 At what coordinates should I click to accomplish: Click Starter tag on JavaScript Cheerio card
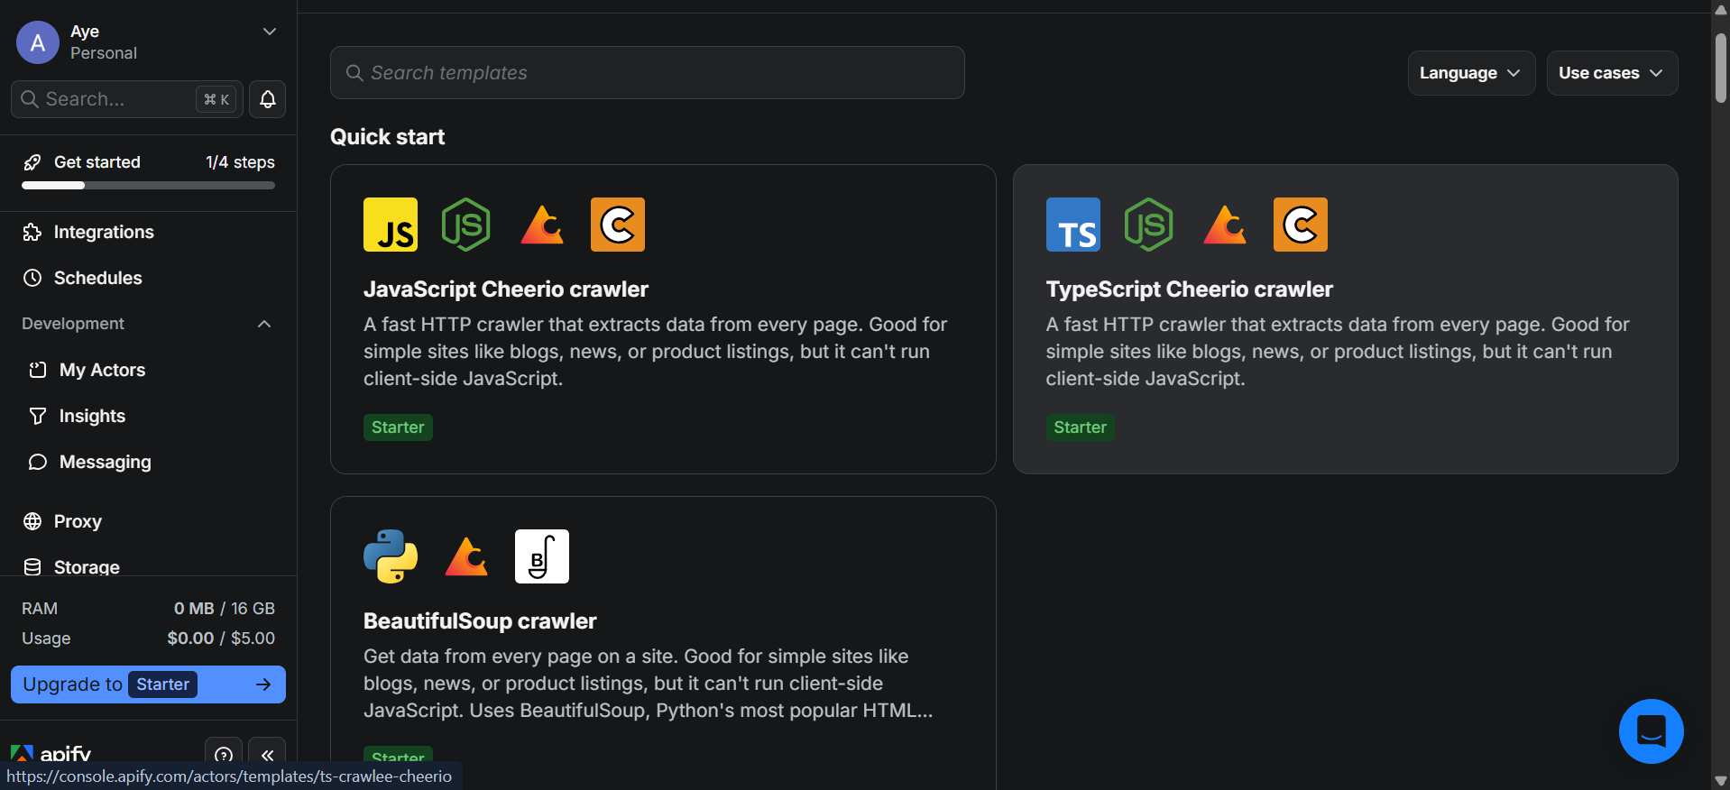tap(398, 427)
